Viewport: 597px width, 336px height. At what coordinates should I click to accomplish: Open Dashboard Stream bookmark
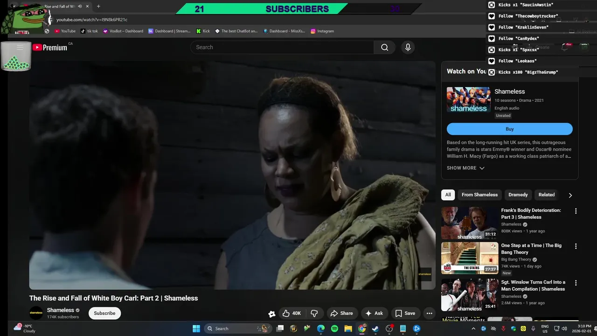[x=169, y=31]
